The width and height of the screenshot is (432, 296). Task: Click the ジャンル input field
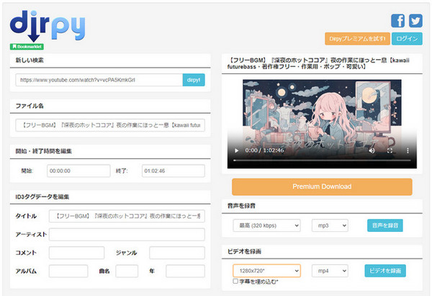pyautogui.click(x=177, y=253)
